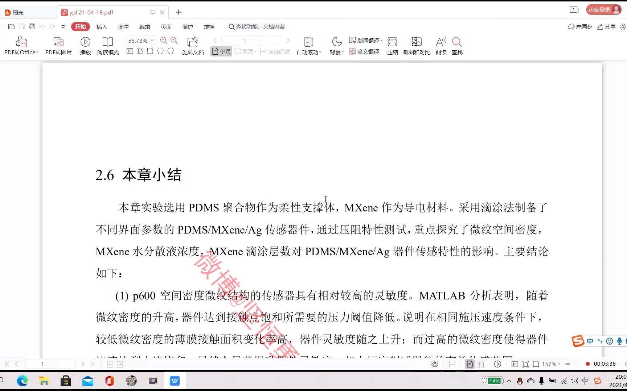Undo the last action

[42, 27]
